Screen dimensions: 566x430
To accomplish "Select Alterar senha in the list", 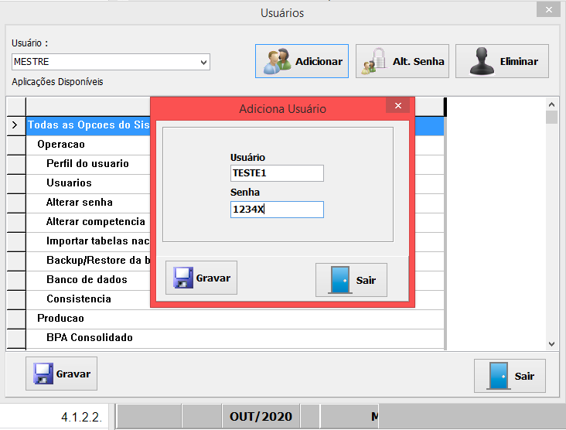I will pos(80,202).
